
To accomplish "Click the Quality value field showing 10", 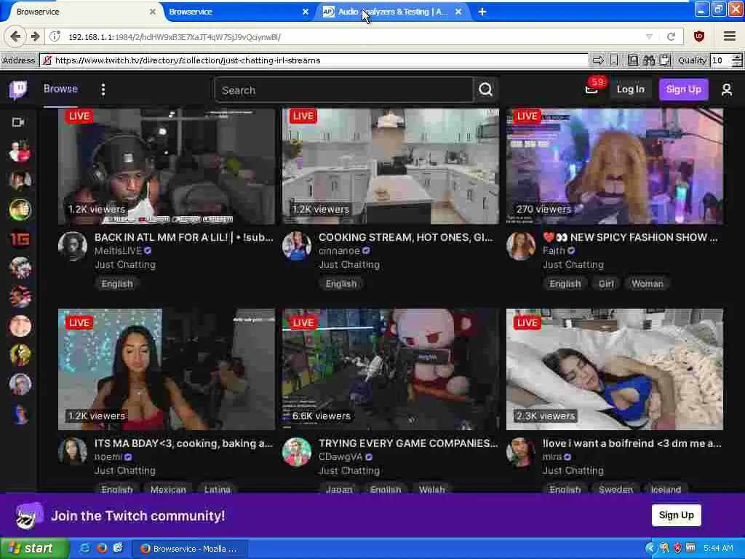I will (x=721, y=60).
